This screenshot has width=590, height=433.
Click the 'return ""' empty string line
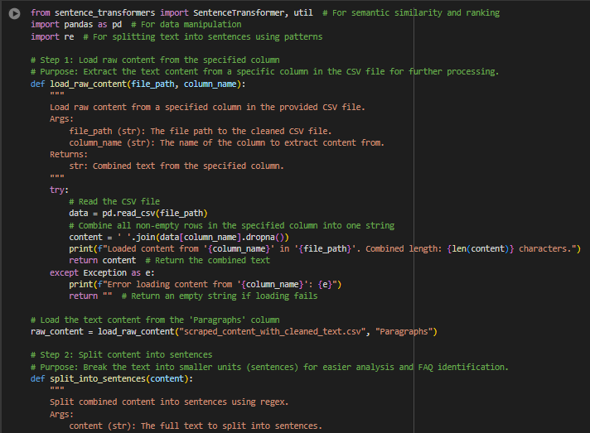[x=193, y=296]
